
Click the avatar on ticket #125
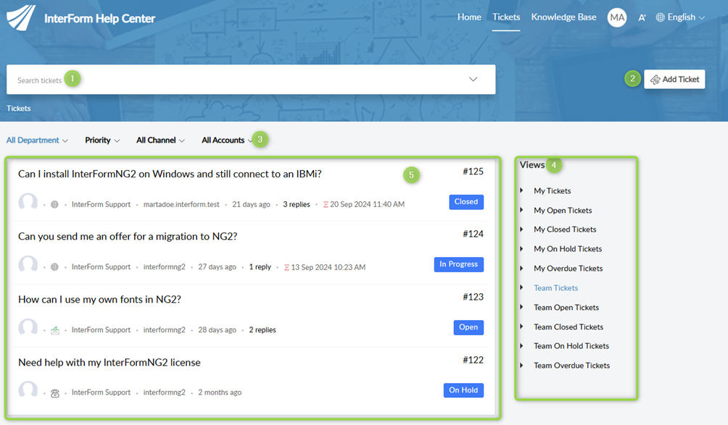click(x=28, y=202)
